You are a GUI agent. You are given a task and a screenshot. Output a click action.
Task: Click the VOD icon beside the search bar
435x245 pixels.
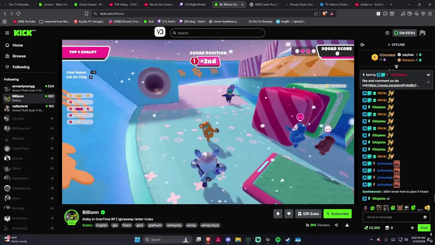160,33
